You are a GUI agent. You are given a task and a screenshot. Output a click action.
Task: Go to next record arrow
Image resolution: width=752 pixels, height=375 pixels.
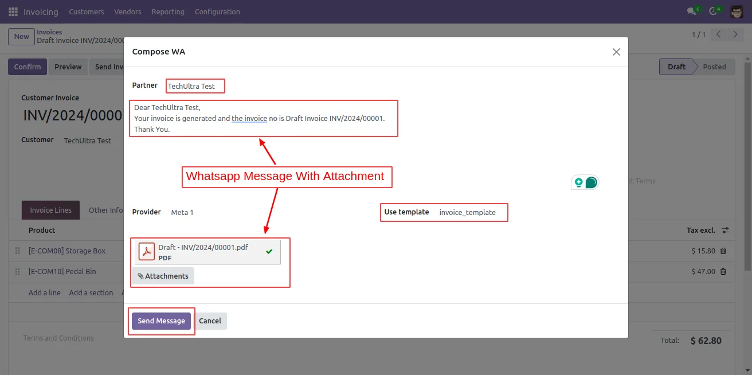coord(735,35)
